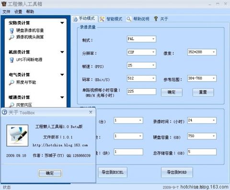Viewport: 230px width, 190px height.
Task: Open the 录像时间 24 dropdown
Action: (x=214, y=120)
